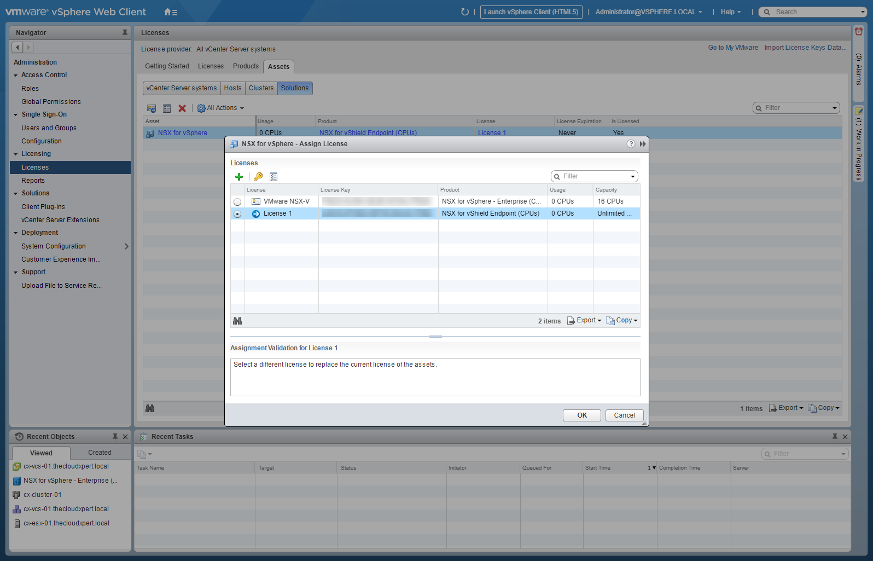Switch to the Products tab
873x561 pixels.
[246, 66]
